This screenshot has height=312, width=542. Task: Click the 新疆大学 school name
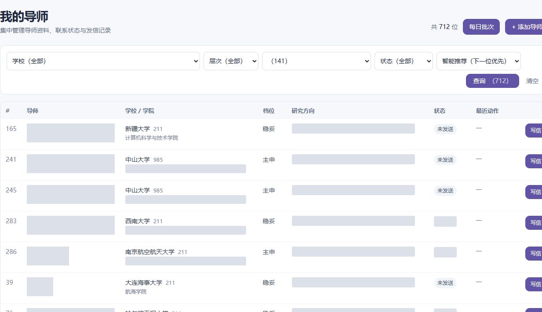[138, 129]
